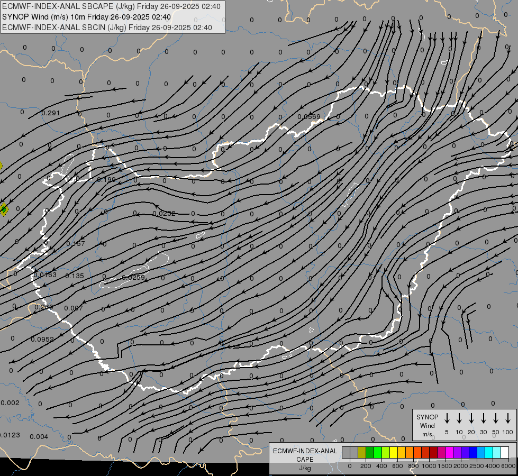Screen dimensions: 518x476
Task: Click the 0.0259 value near the lake
Action: coord(133,278)
